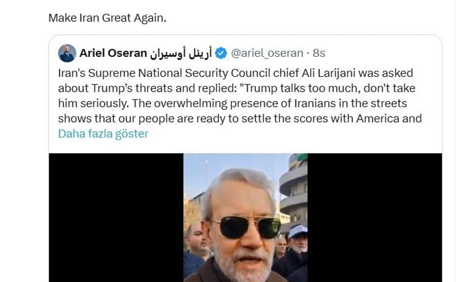The height and width of the screenshot is (282, 474).
Task: Expand post with Daha fazla göster
Action: (103, 134)
